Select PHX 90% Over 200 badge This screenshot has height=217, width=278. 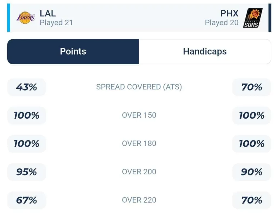(x=252, y=172)
